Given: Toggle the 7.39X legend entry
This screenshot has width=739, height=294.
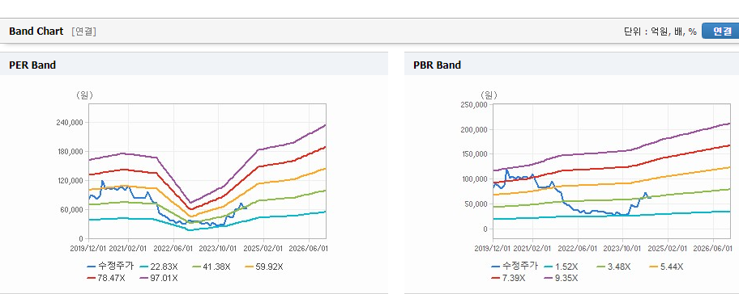Looking at the screenshot, I should [x=508, y=278].
